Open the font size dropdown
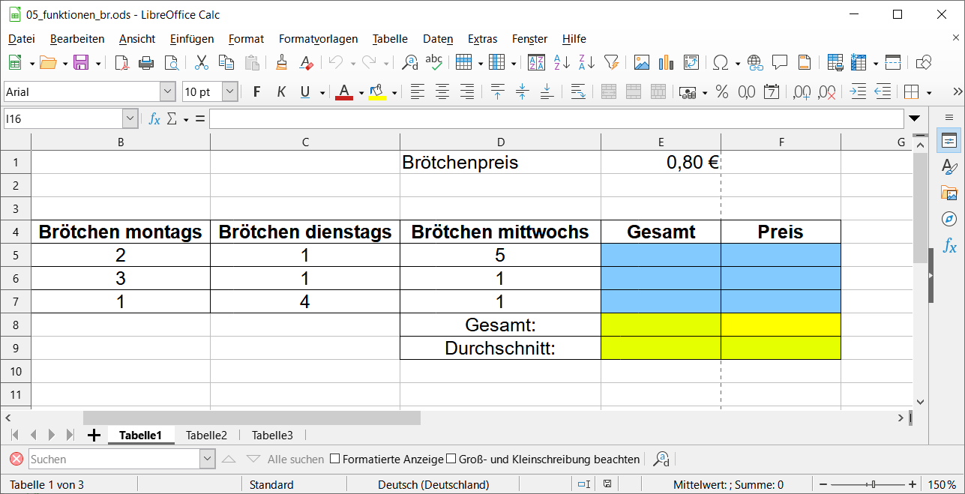Image resolution: width=965 pixels, height=494 pixels. tap(230, 92)
